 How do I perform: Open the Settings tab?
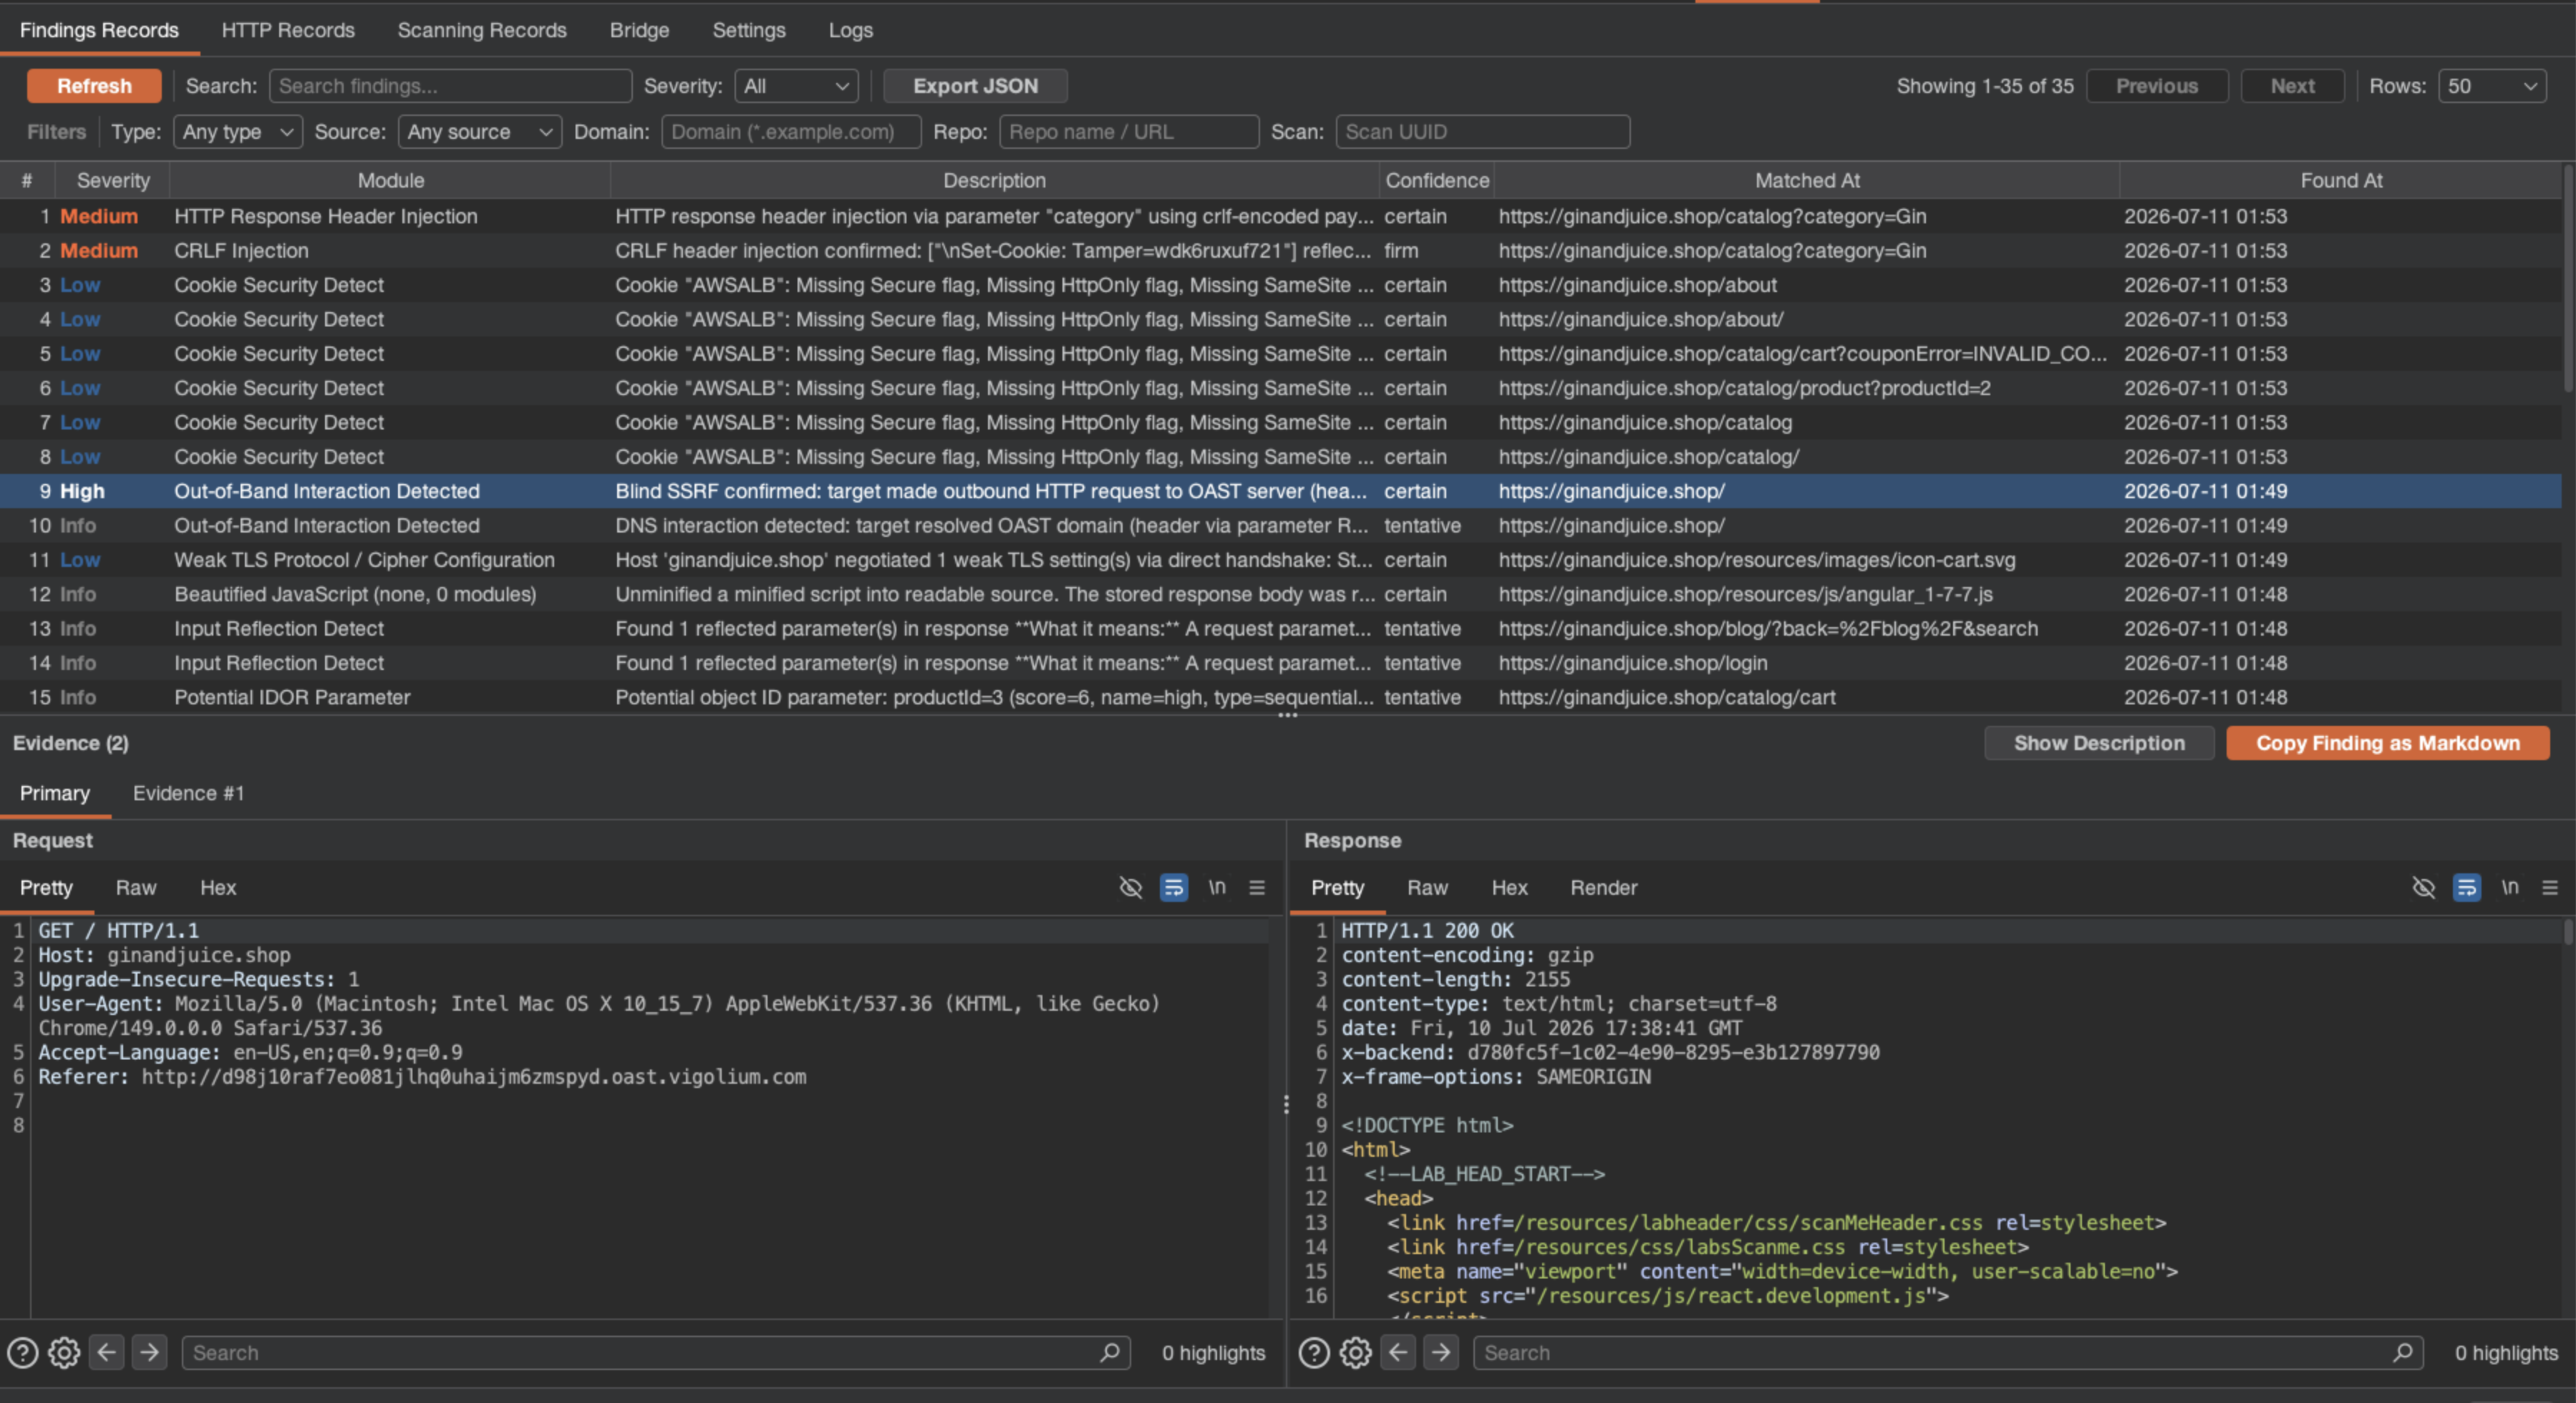click(x=749, y=30)
